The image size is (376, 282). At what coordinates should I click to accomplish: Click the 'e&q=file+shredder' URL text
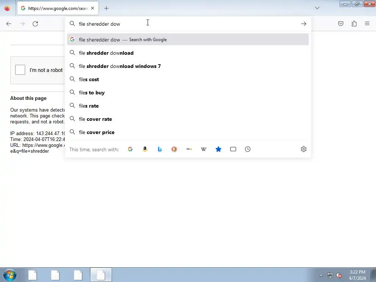pyautogui.click(x=29, y=151)
